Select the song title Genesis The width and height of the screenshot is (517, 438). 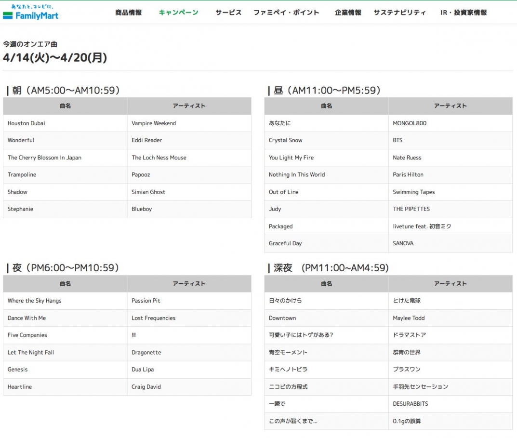(17, 370)
